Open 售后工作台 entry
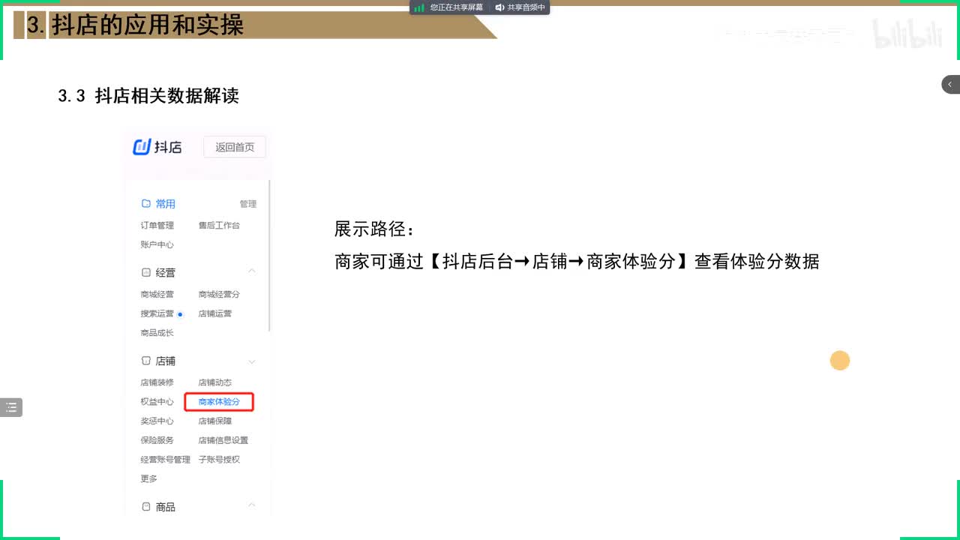 219,225
